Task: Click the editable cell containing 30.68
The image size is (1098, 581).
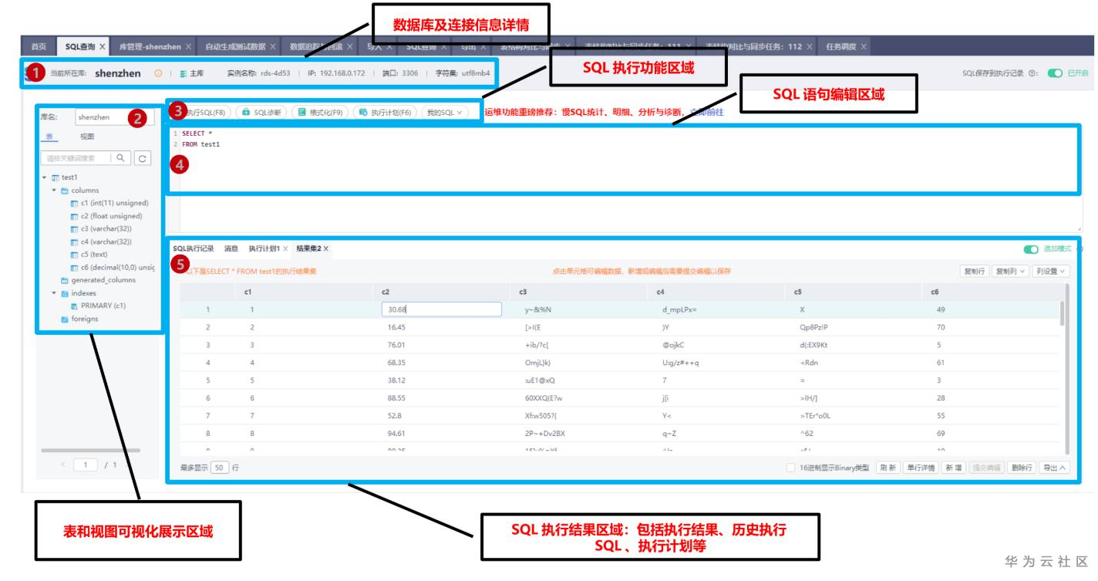Action: pyautogui.click(x=442, y=309)
